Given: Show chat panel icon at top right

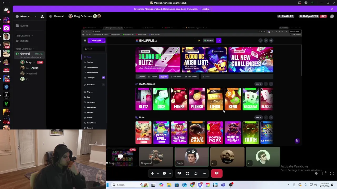Looking at the screenshot, I should [x=332, y=16].
